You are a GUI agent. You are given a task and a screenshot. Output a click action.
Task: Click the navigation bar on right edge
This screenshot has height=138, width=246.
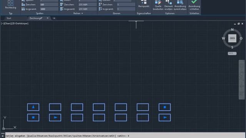(242, 79)
